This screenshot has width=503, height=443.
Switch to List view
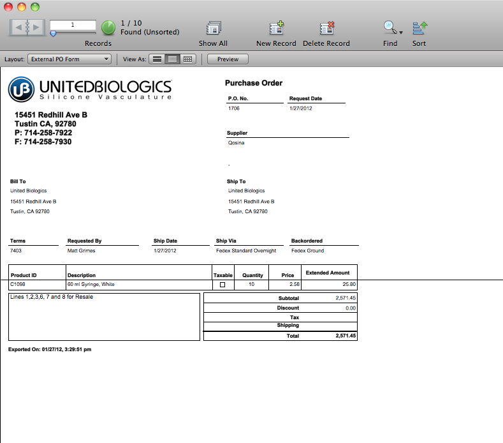click(172, 59)
